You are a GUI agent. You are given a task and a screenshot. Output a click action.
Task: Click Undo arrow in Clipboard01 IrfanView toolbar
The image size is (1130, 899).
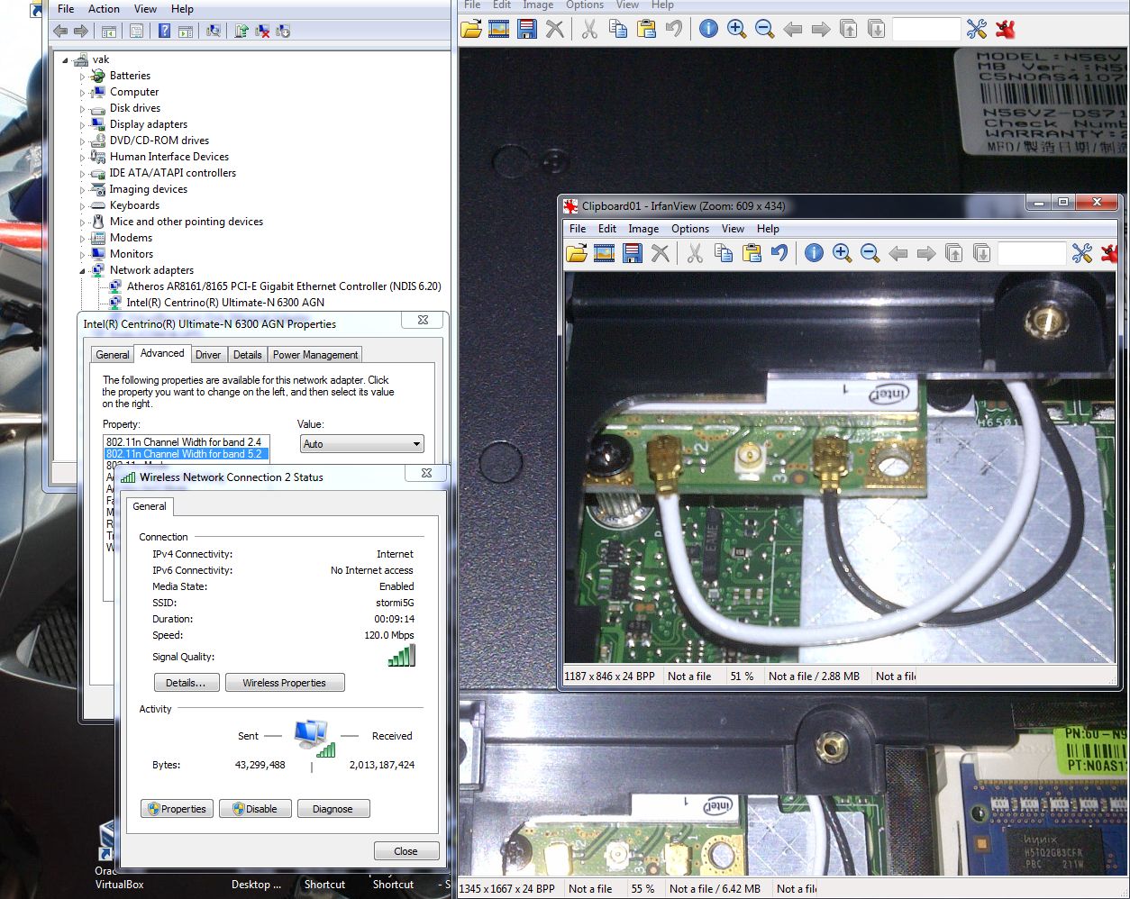tap(779, 253)
